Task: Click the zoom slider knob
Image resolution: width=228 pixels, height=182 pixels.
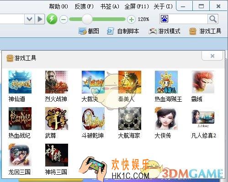Action: pyautogui.click(x=87, y=19)
